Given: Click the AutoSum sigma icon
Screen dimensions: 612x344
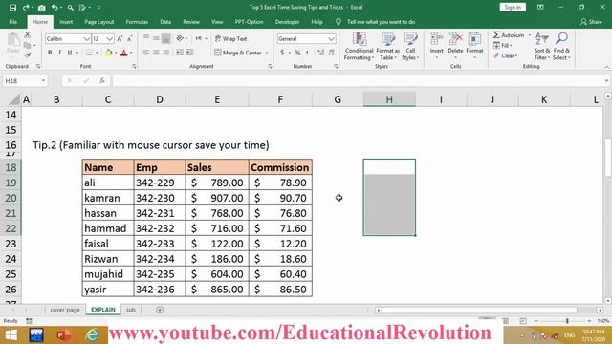Looking at the screenshot, I should [496, 35].
